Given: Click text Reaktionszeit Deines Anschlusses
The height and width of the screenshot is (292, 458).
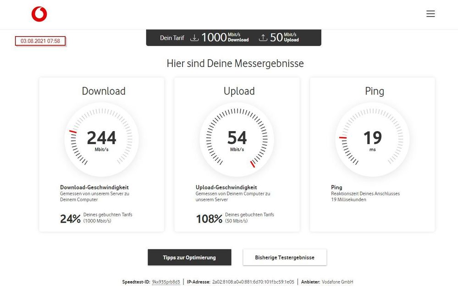Looking at the screenshot, I should click(365, 193).
